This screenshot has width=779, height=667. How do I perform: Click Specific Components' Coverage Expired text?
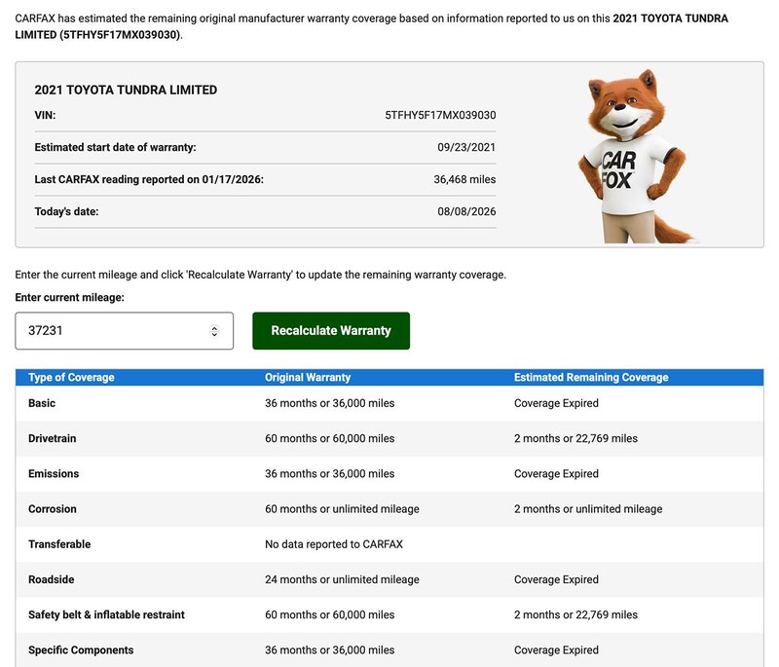click(x=556, y=650)
